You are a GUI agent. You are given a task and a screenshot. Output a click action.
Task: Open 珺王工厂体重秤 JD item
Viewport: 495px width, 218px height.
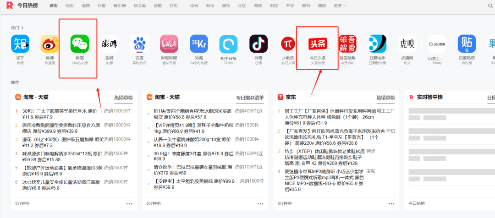330,117
